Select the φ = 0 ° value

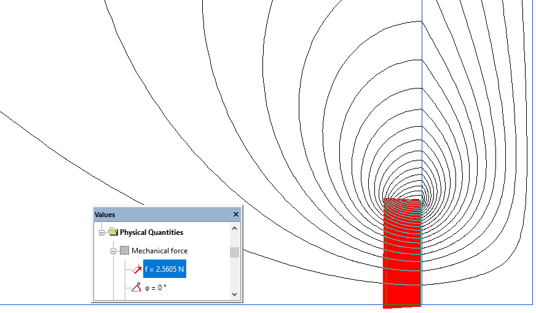pos(156,288)
